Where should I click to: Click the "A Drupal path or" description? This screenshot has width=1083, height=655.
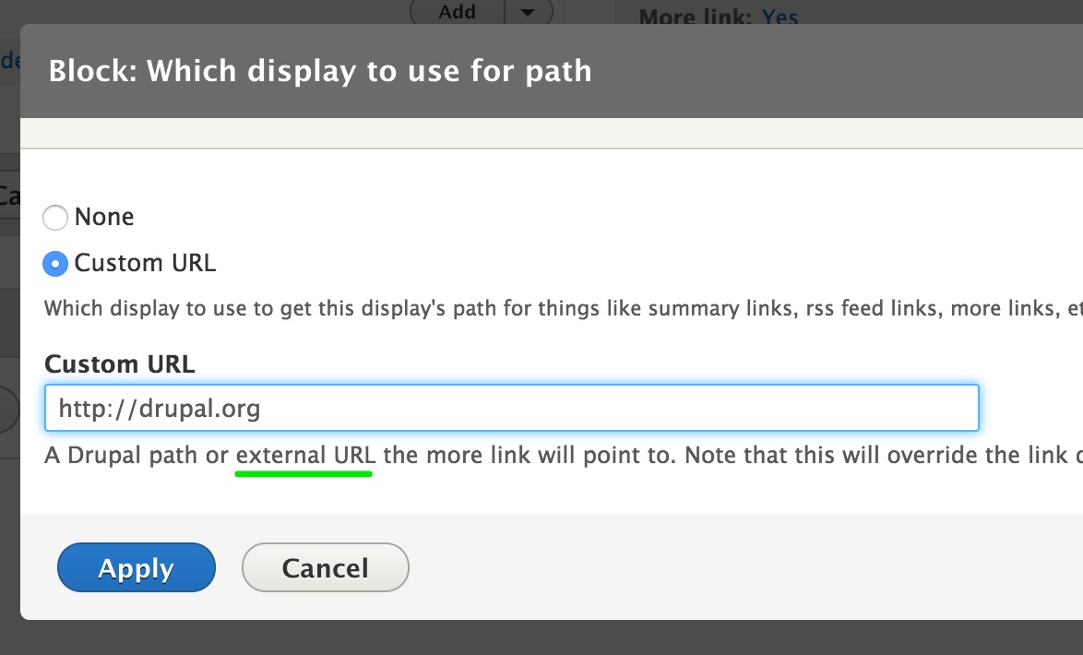[137, 456]
